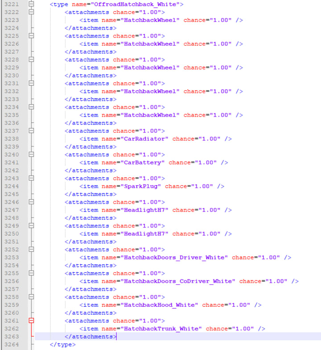Collapse fold marker on line 3237
The height and width of the screenshot is (350, 321).
[x=31, y=130]
